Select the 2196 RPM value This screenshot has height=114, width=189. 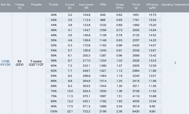[103, 111]
